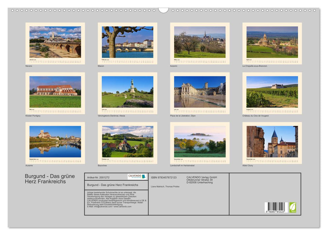Open the Abtei Cluny photo

[272, 141]
